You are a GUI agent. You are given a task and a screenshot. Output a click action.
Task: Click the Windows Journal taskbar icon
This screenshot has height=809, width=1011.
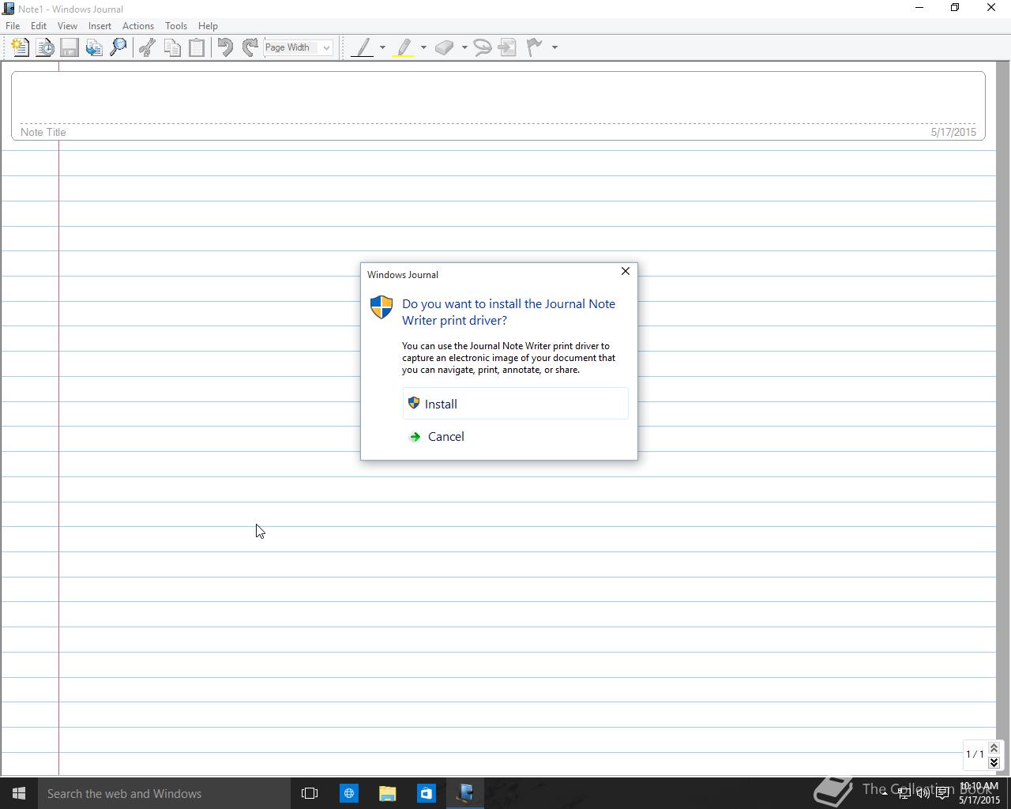coord(465,793)
